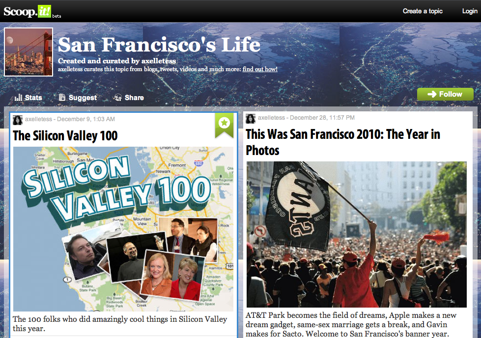
Task: Open the Giants flag crowd photo
Action: click(x=357, y=234)
